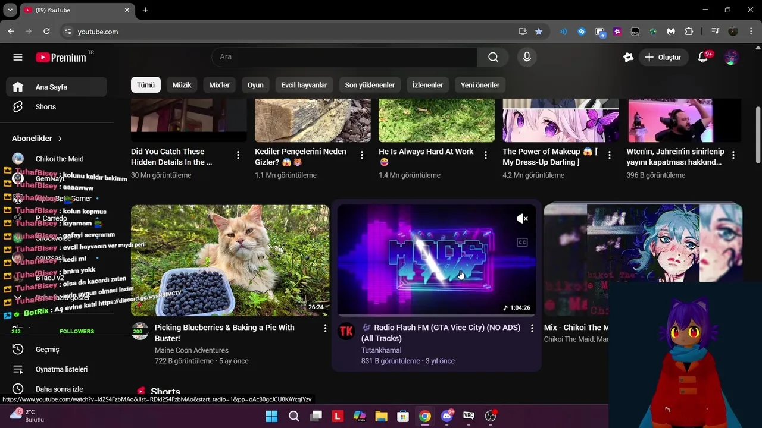
Task: Open options for Wtcn'in Jahrein'in video
Action: coord(733,155)
